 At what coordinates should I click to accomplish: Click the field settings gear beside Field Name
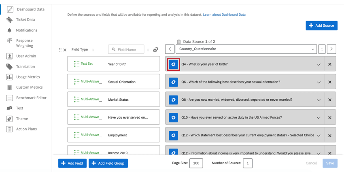(x=155, y=50)
